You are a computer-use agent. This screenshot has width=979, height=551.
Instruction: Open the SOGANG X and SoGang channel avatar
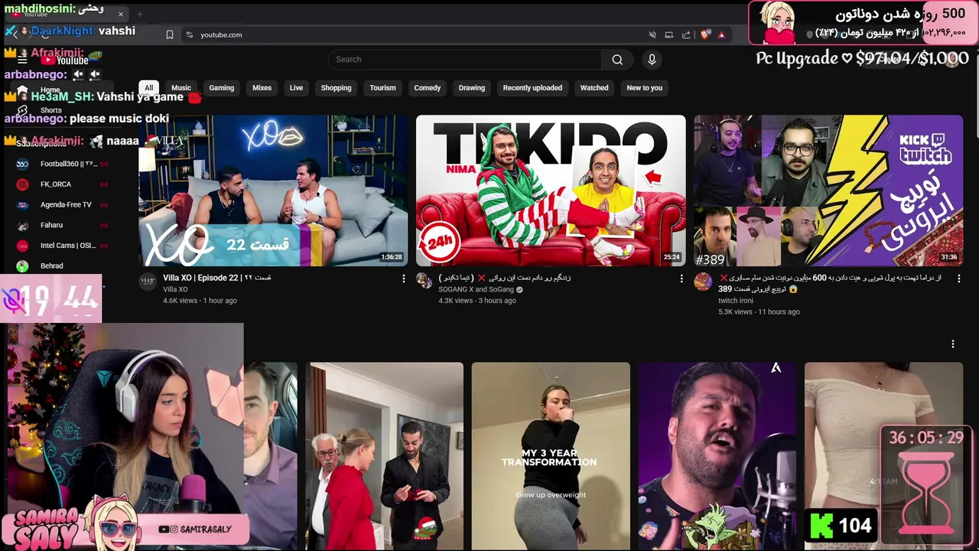coord(424,280)
